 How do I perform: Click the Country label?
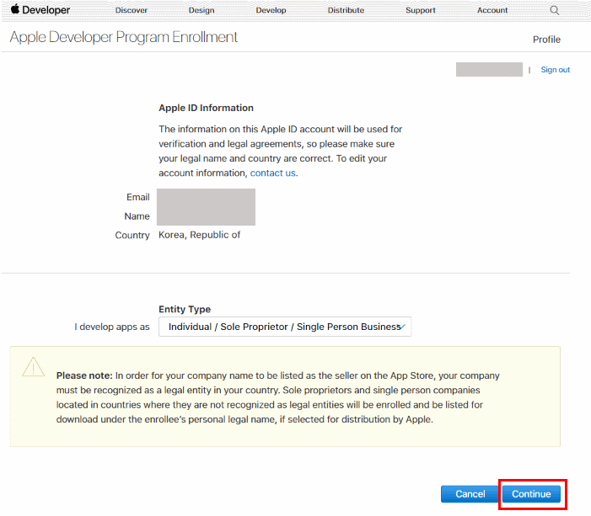point(132,235)
